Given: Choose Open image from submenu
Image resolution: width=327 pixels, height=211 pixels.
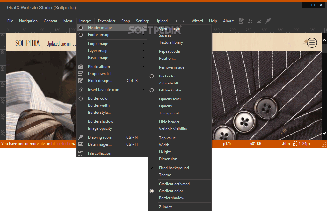Looking at the screenshot, I should tap(169, 28).
